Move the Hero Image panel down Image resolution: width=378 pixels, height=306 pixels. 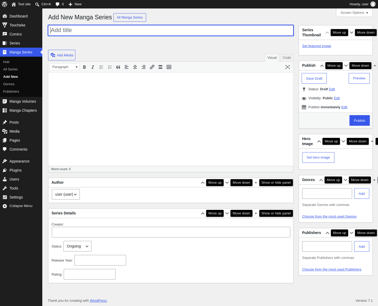[x=343, y=141]
